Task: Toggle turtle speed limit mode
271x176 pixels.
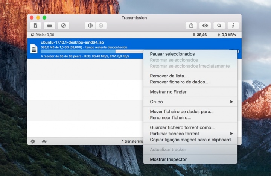Action: [44, 141]
